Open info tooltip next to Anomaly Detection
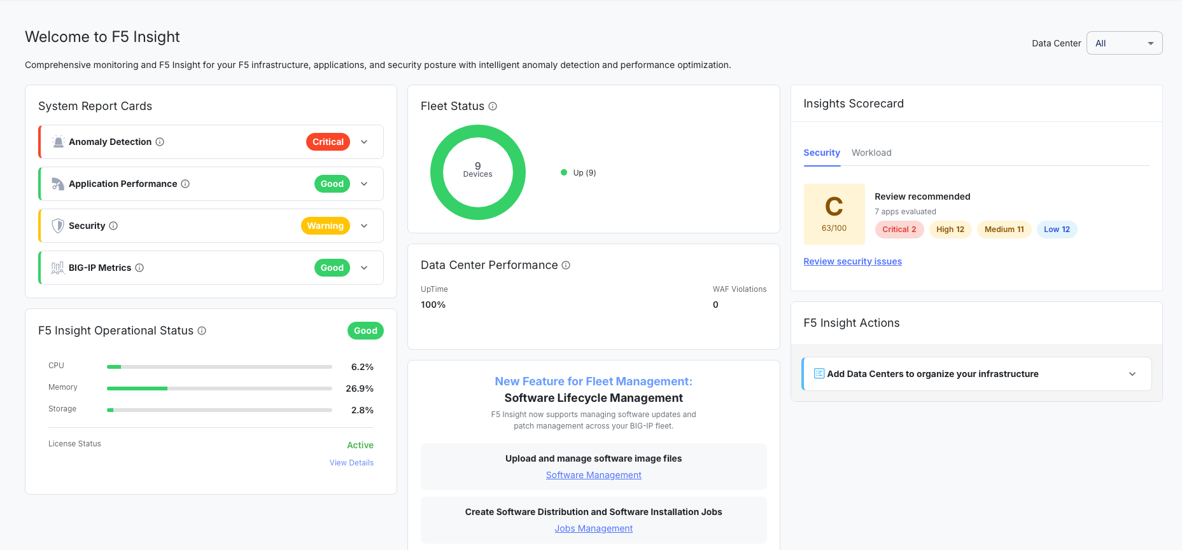Screen dimensions: 1182x550 [x=160, y=142]
